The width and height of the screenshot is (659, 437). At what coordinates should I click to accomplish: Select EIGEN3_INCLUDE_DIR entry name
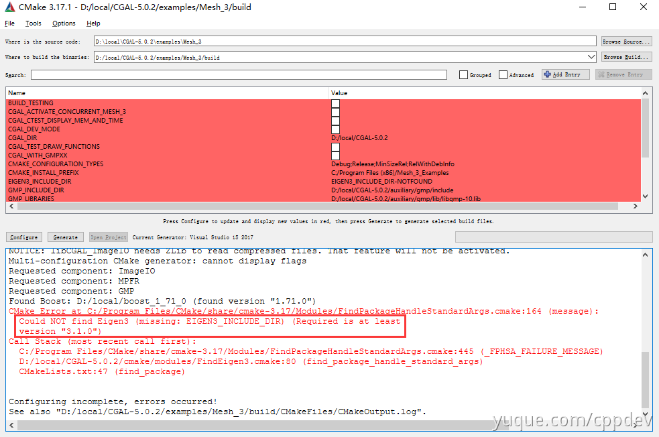(x=40, y=182)
